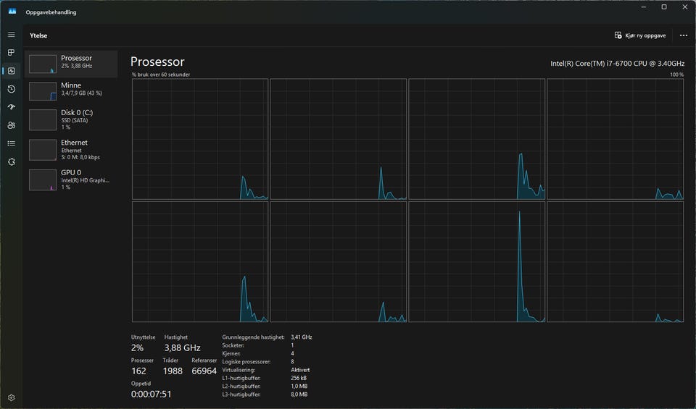Select Prosessor in the resource list
This screenshot has width=696, height=409.
tap(71, 64)
